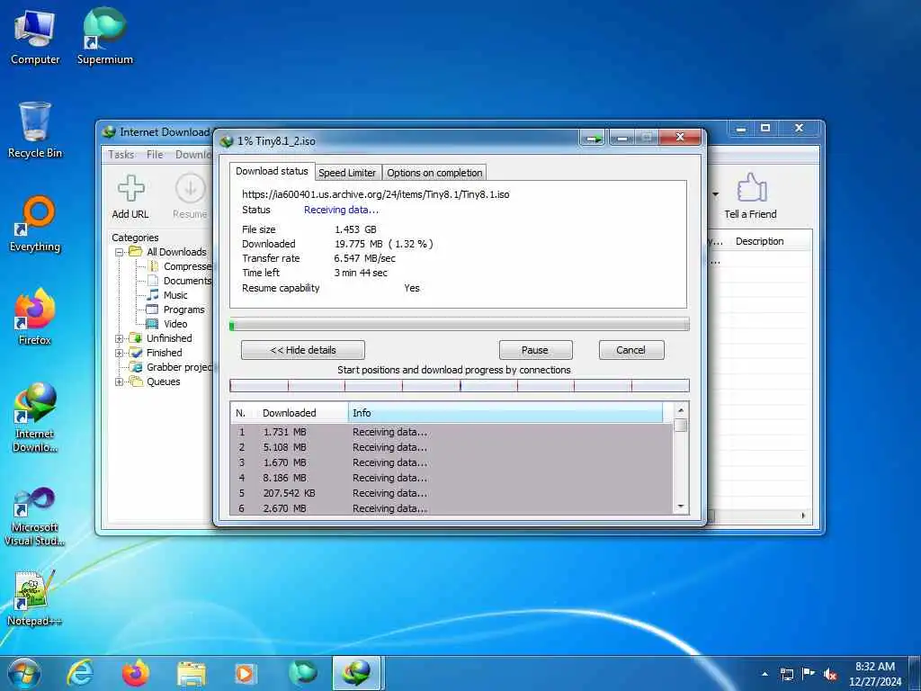Image resolution: width=921 pixels, height=691 pixels.
Task: Open Windows Media Player from the taskbar
Action: (x=246, y=673)
